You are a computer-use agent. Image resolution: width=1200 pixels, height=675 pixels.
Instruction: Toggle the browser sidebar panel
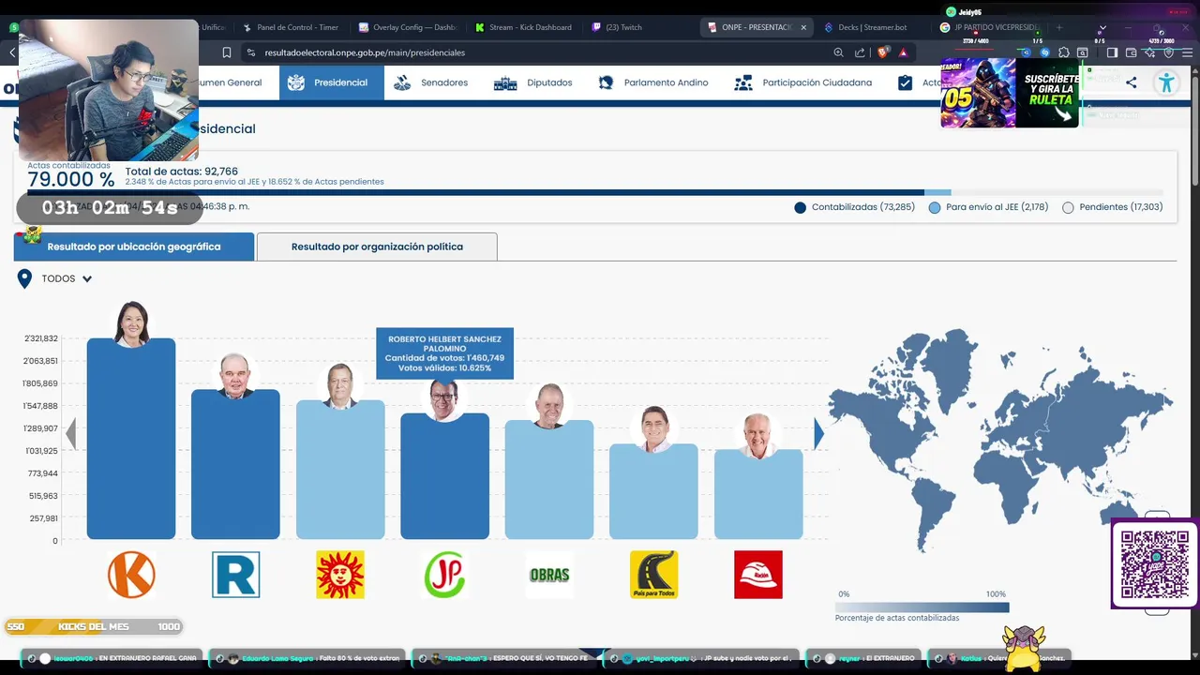[1112, 52]
